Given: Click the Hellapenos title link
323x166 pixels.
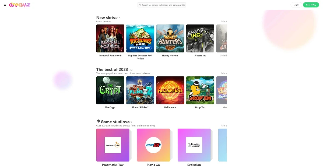Looking at the screenshot, I should click(x=170, y=107).
